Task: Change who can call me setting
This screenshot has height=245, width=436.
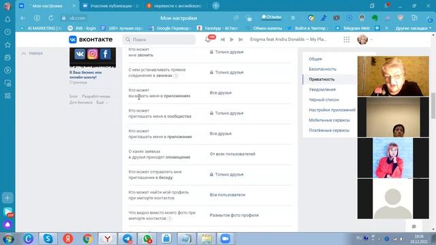Action: point(227,52)
